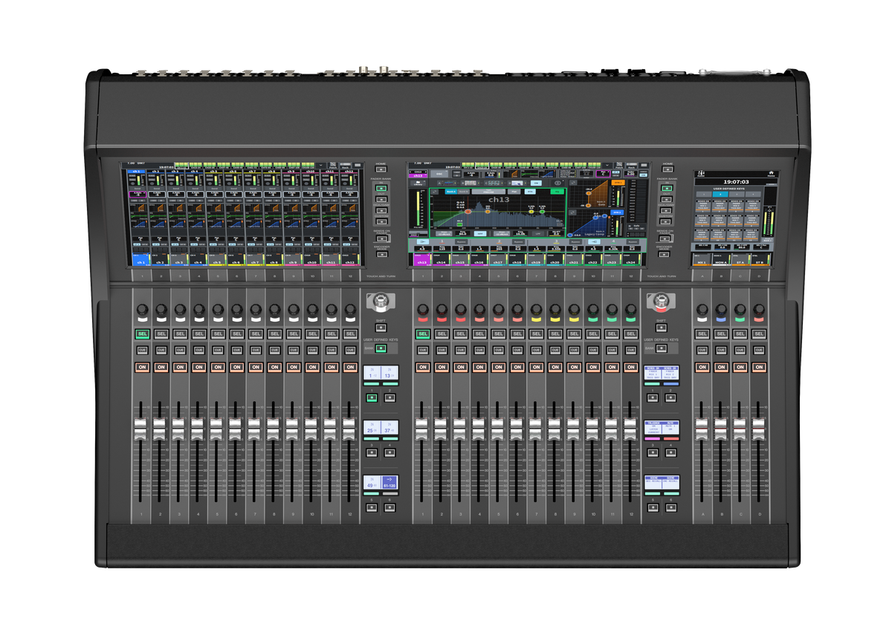
Task: Tap user defined key 5 in left column
Action: click(372, 507)
